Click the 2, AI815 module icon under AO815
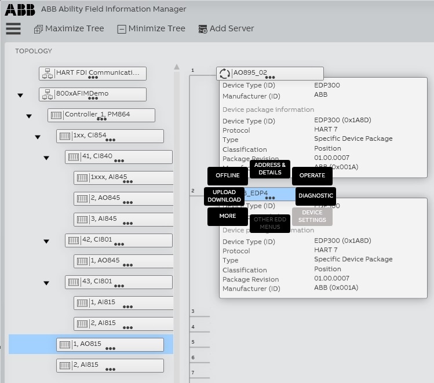 pos(65,366)
